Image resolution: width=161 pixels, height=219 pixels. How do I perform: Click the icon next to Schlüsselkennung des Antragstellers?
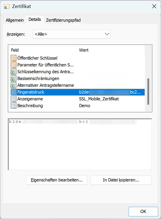(x=14, y=72)
